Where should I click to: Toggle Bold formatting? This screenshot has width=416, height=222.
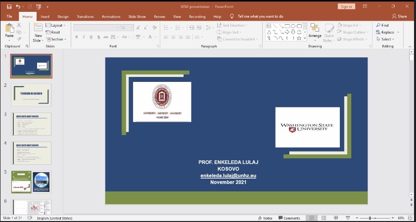[76, 37]
